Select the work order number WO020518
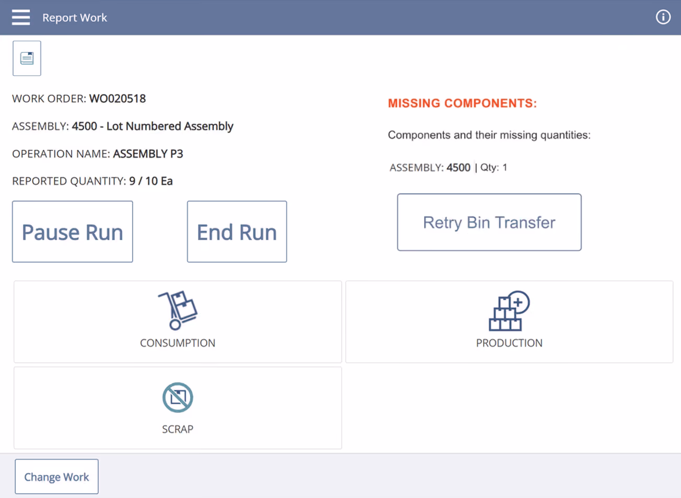 click(x=118, y=99)
